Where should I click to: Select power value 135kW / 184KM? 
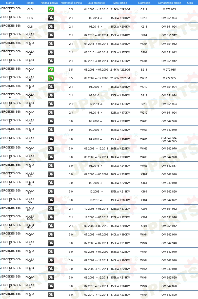tap(120, 139)
